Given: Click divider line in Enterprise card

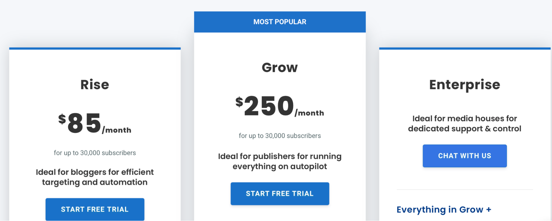Looking at the screenshot, I should coord(465,190).
